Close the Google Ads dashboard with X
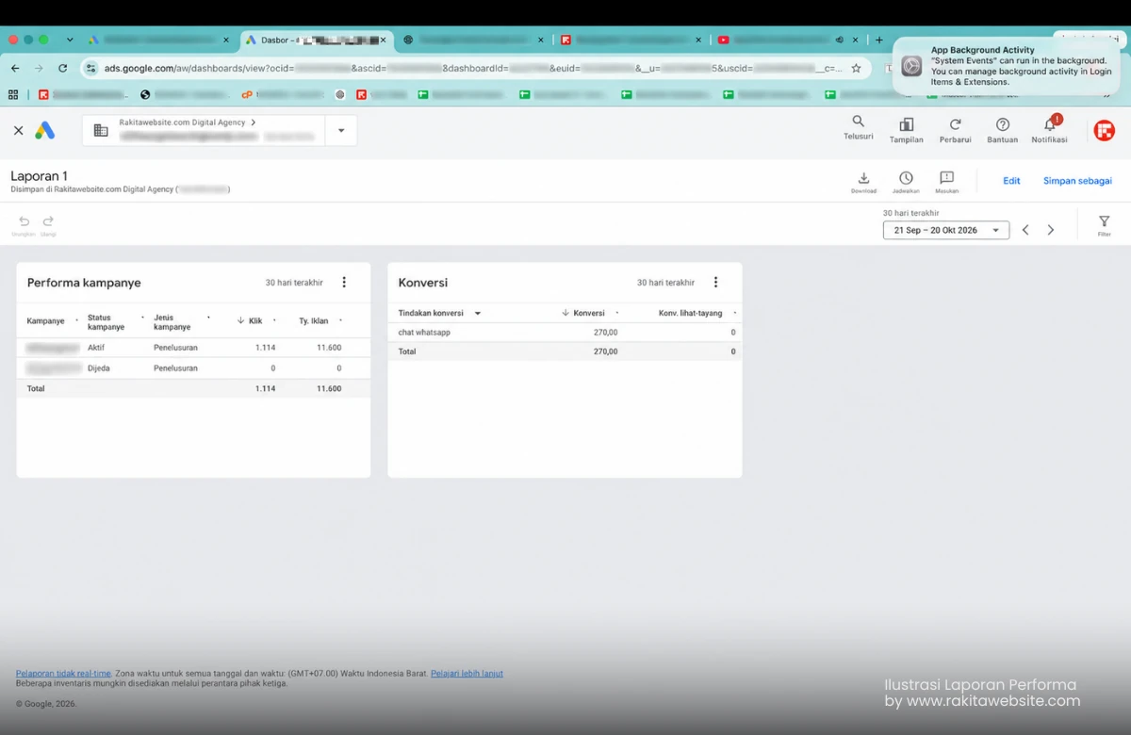The height and width of the screenshot is (735, 1131). [x=18, y=131]
